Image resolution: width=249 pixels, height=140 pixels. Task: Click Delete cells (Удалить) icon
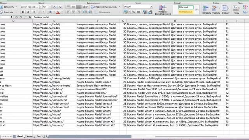(215, 8)
